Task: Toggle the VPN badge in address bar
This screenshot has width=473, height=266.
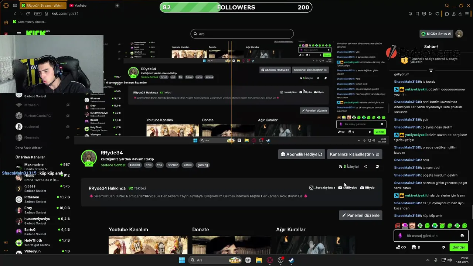Action: pos(38,14)
